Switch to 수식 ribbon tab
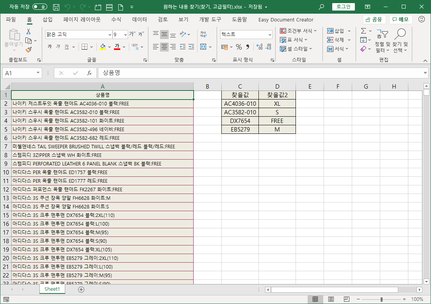This screenshot has width=431, height=304. coord(116,20)
